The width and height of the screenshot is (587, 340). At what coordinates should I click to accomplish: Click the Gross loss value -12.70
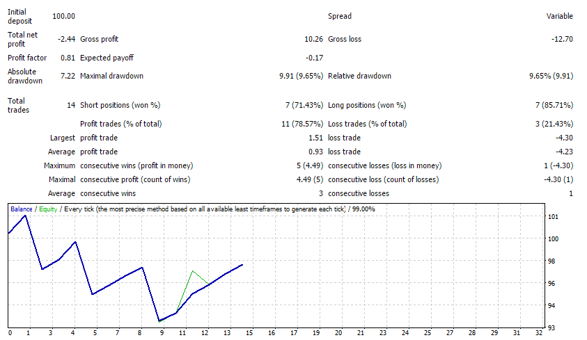562,39
